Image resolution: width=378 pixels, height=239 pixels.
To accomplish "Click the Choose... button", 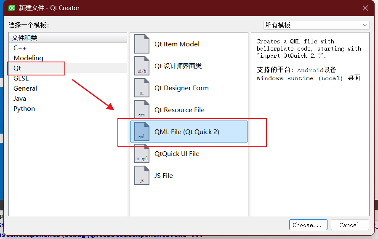I will tap(308, 225).
